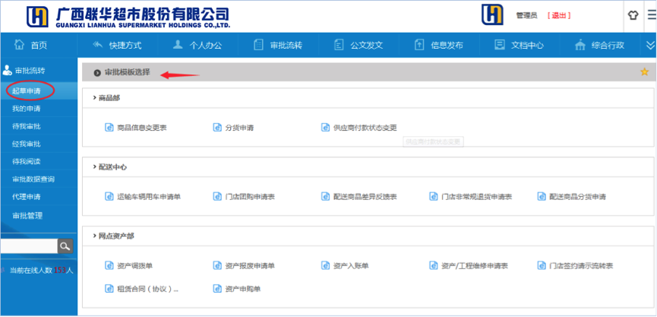The height and width of the screenshot is (317, 657).
Task: Collapse the 网点资产部 section
Action: click(94, 236)
